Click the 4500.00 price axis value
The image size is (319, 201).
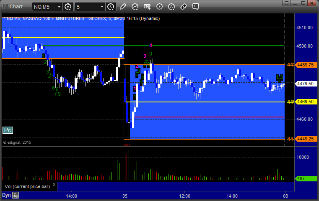[305, 46]
